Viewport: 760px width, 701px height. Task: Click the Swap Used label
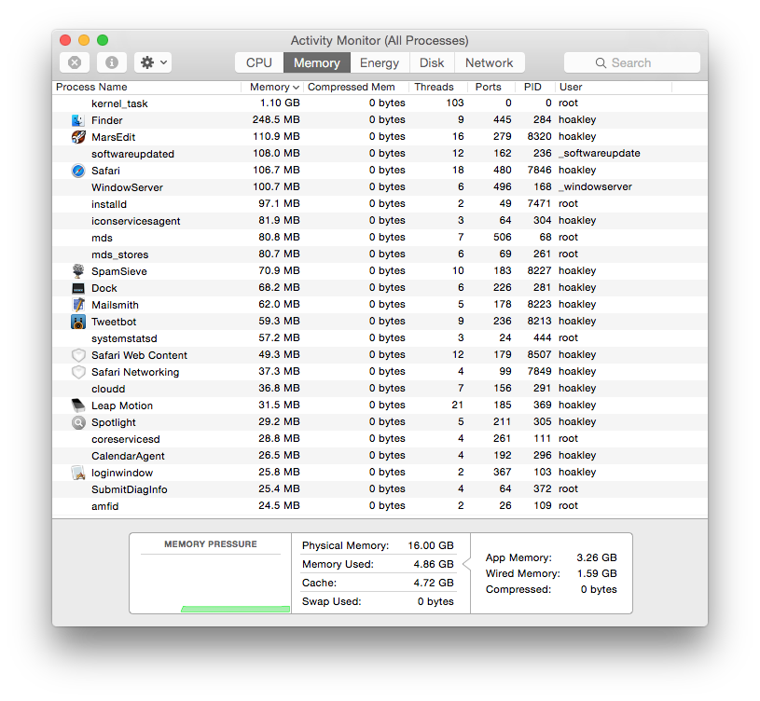click(x=332, y=601)
